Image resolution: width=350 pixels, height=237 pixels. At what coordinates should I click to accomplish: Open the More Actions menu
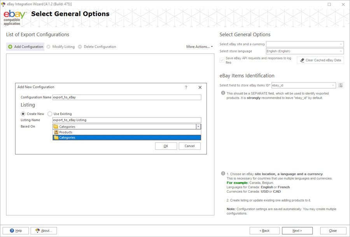tap(199, 47)
